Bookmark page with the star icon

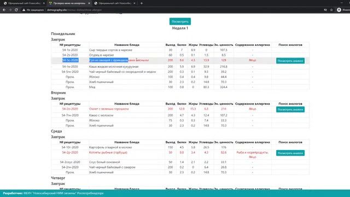331,10
